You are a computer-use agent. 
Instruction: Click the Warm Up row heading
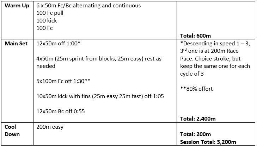click(17, 6)
